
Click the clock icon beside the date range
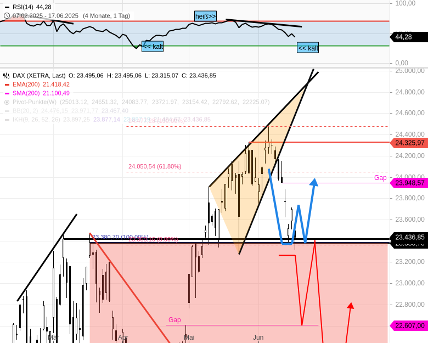7,16
